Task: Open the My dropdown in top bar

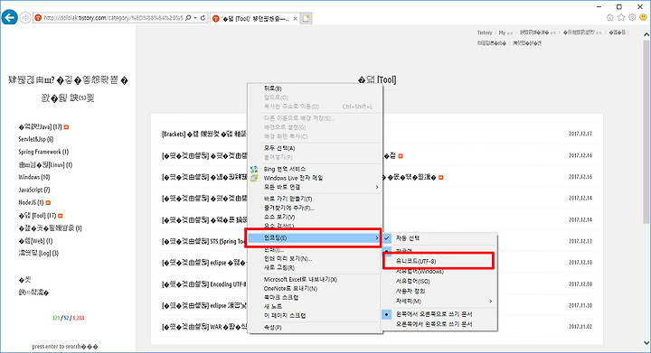Action: pos(505,33)
